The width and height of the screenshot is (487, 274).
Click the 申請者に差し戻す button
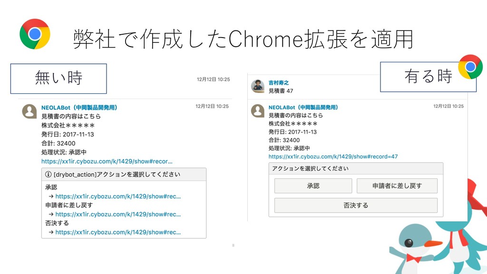click(x=397, y=186)
